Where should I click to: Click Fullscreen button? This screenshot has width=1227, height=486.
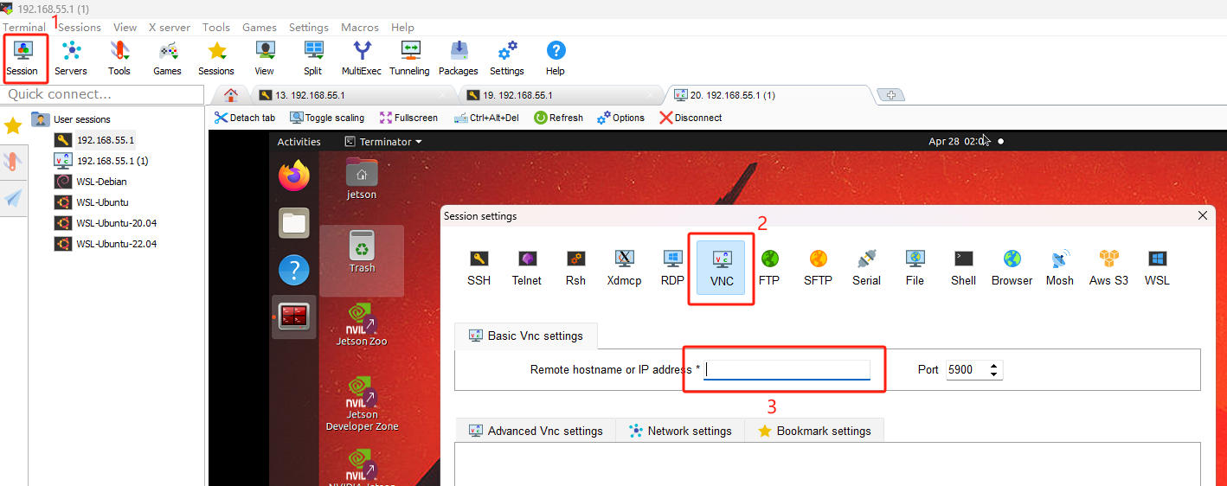(408, 118)
